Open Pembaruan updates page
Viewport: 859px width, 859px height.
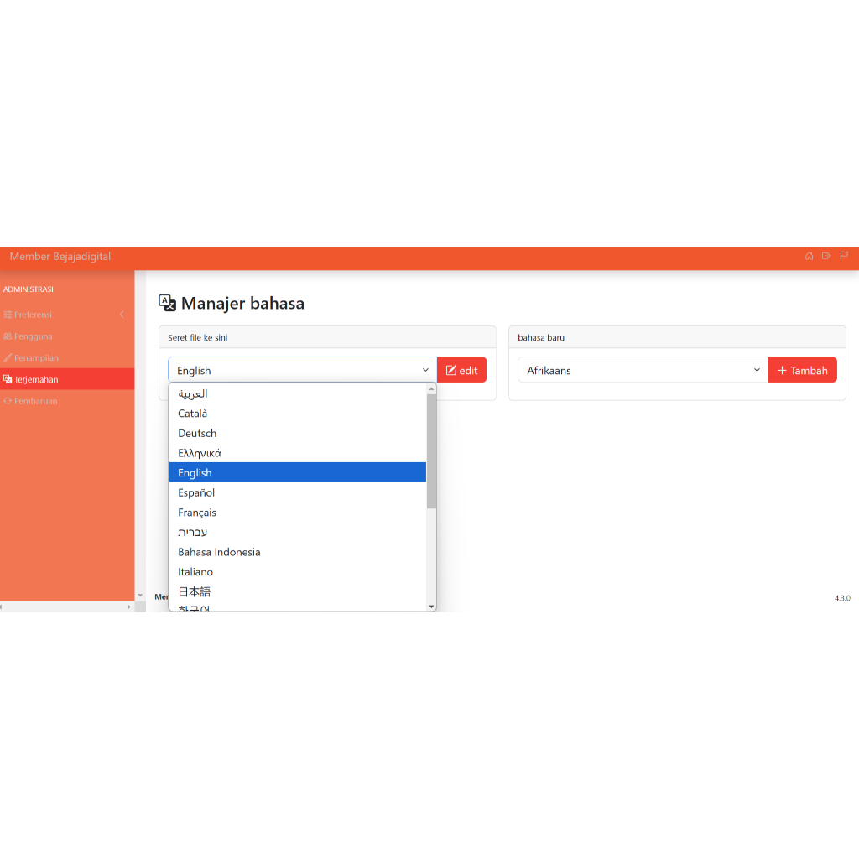pyautogui.click(x=35, y=401)
